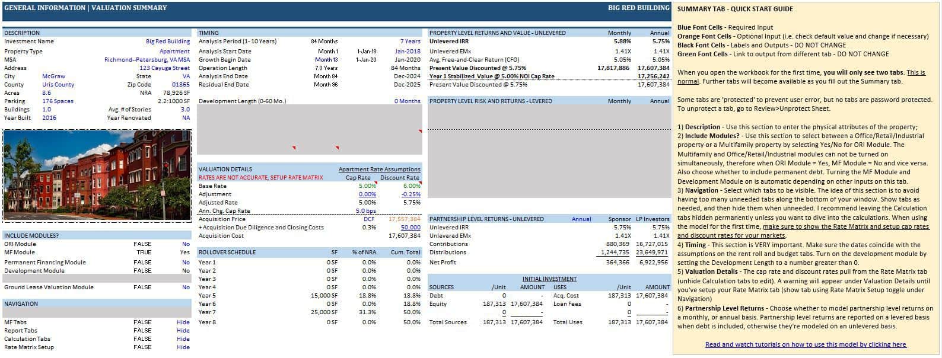Screen dimensions: 942x358
Task: Click the MF Tabs Hide toggle
Action: click(183, 322)
